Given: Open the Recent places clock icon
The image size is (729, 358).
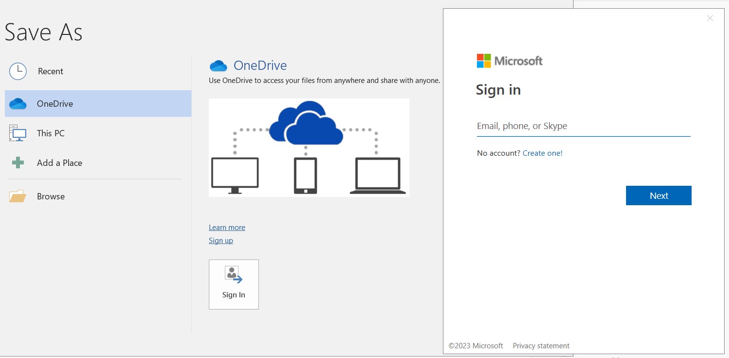Looking at the screenshot, I should click(18, 71).
